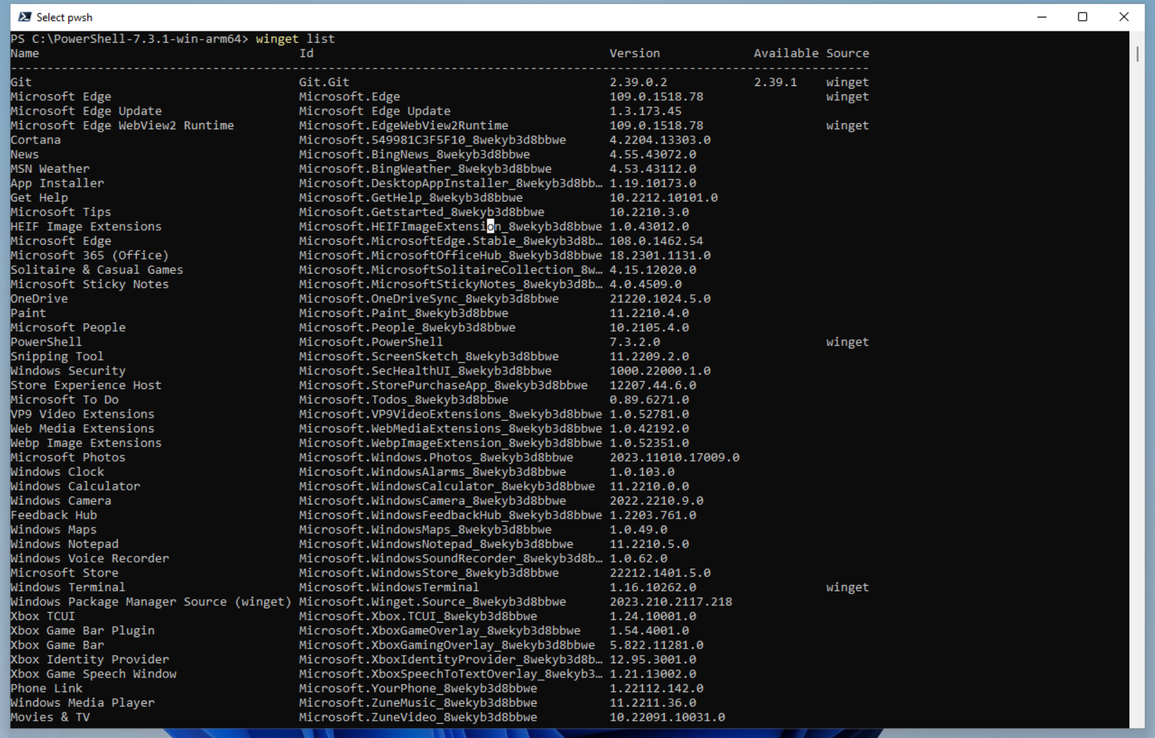Click winget source in Windows Terminal row
The height and width of the screenshot is (738, 1155).
pos(848,587)
